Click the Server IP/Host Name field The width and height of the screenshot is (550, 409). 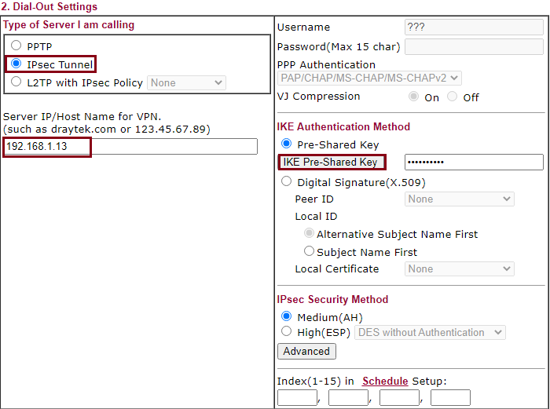click(x=130, y=147)
